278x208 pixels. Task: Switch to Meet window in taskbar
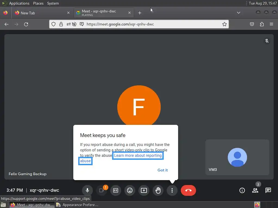[32, 205]
